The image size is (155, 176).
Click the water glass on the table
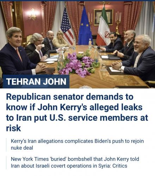(x=104, y=67)
